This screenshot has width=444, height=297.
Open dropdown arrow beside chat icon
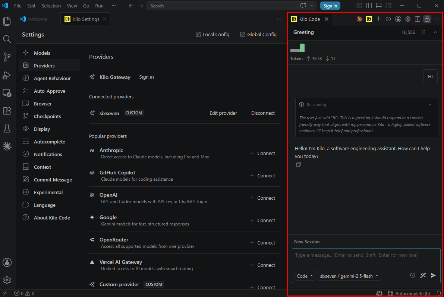point(312,6)
